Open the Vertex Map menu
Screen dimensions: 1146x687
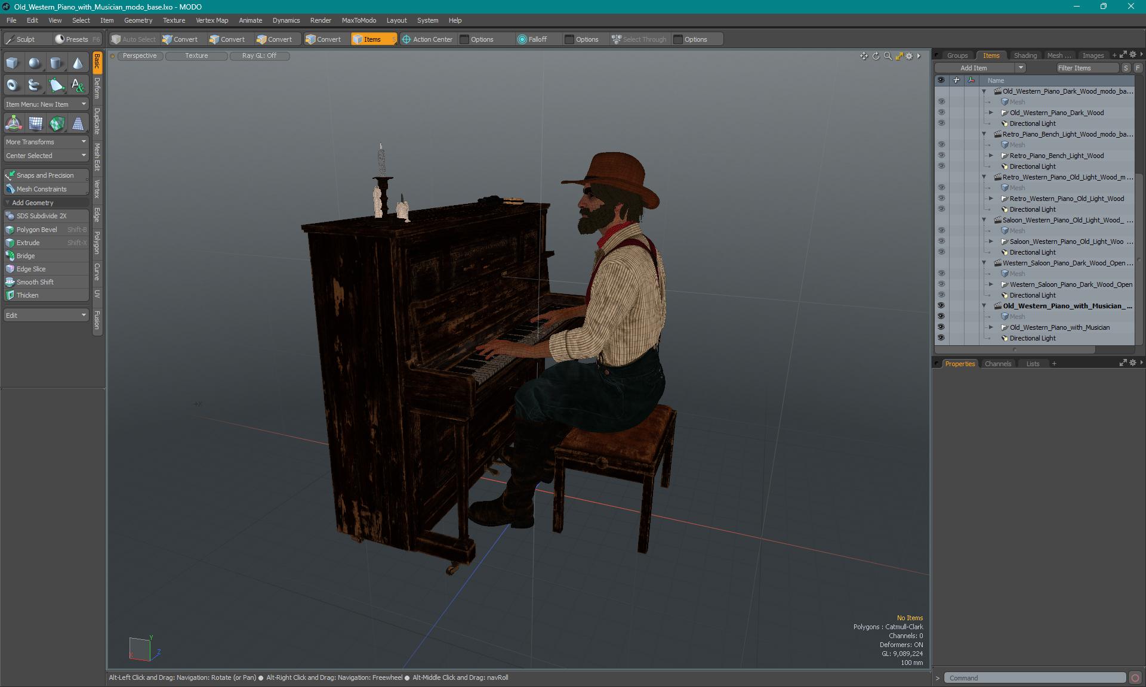tap(212, 20)
